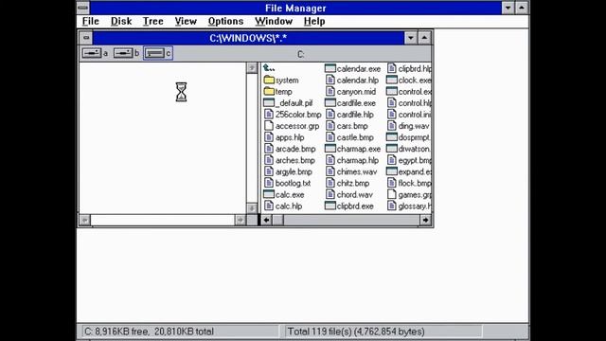Open the Help menu
The height and width of the screenshot is (341, 606).
(x=314, y=21)
